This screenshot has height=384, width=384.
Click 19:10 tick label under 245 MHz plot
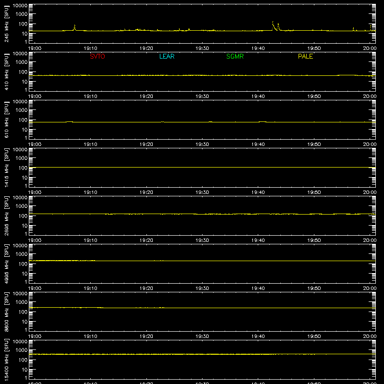(90, 48)
